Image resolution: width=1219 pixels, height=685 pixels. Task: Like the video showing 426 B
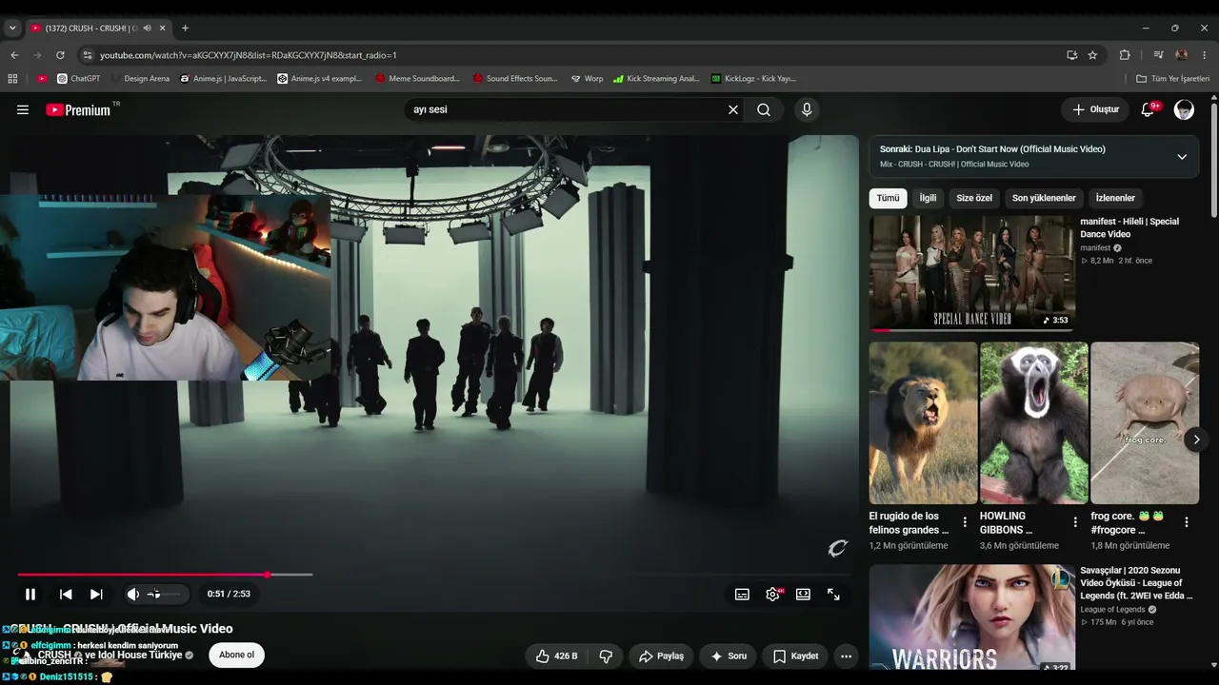(x=556, y=656)
